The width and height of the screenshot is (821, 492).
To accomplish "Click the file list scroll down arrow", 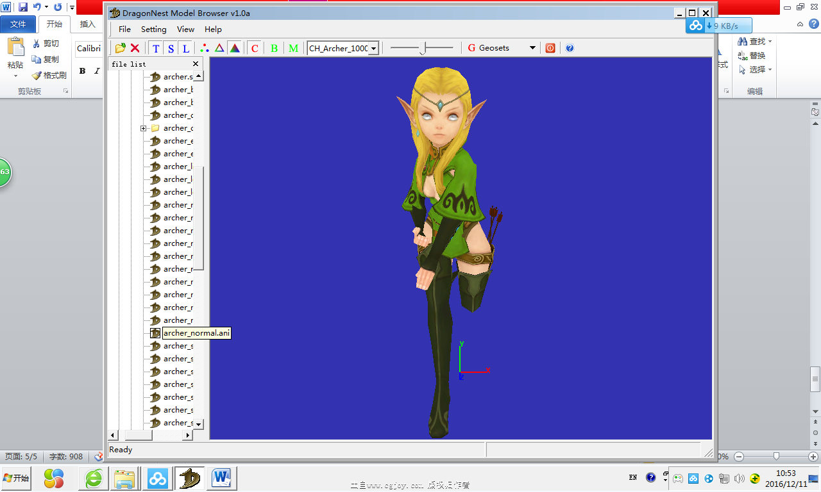I will (199, 424).
